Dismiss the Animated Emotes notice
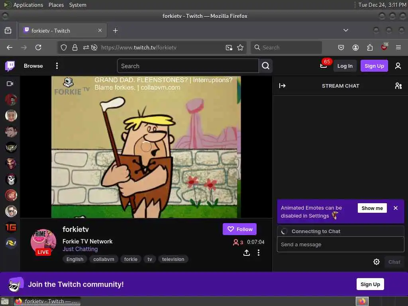This screenshot has width=408, height=306. 396,208
